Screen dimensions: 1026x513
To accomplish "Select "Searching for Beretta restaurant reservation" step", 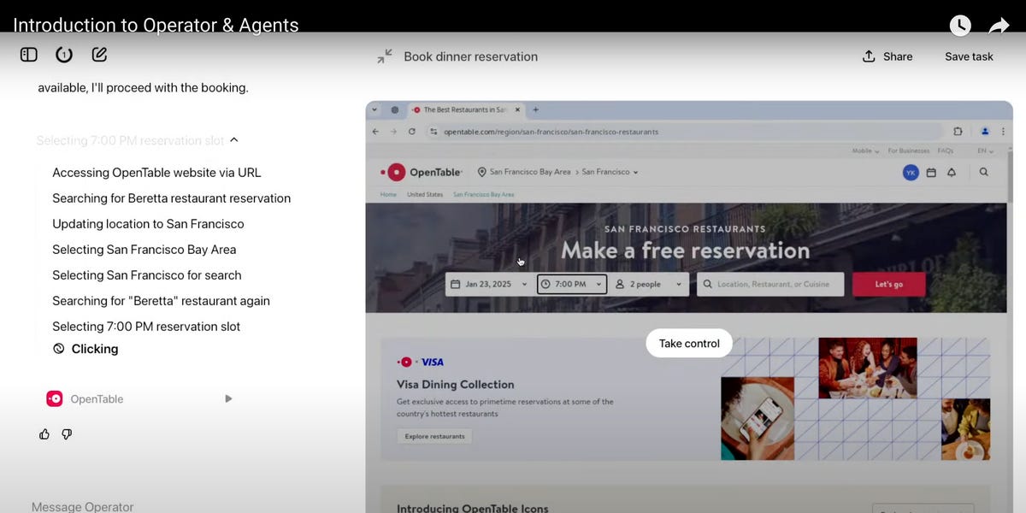I will (x=171, y=198).
